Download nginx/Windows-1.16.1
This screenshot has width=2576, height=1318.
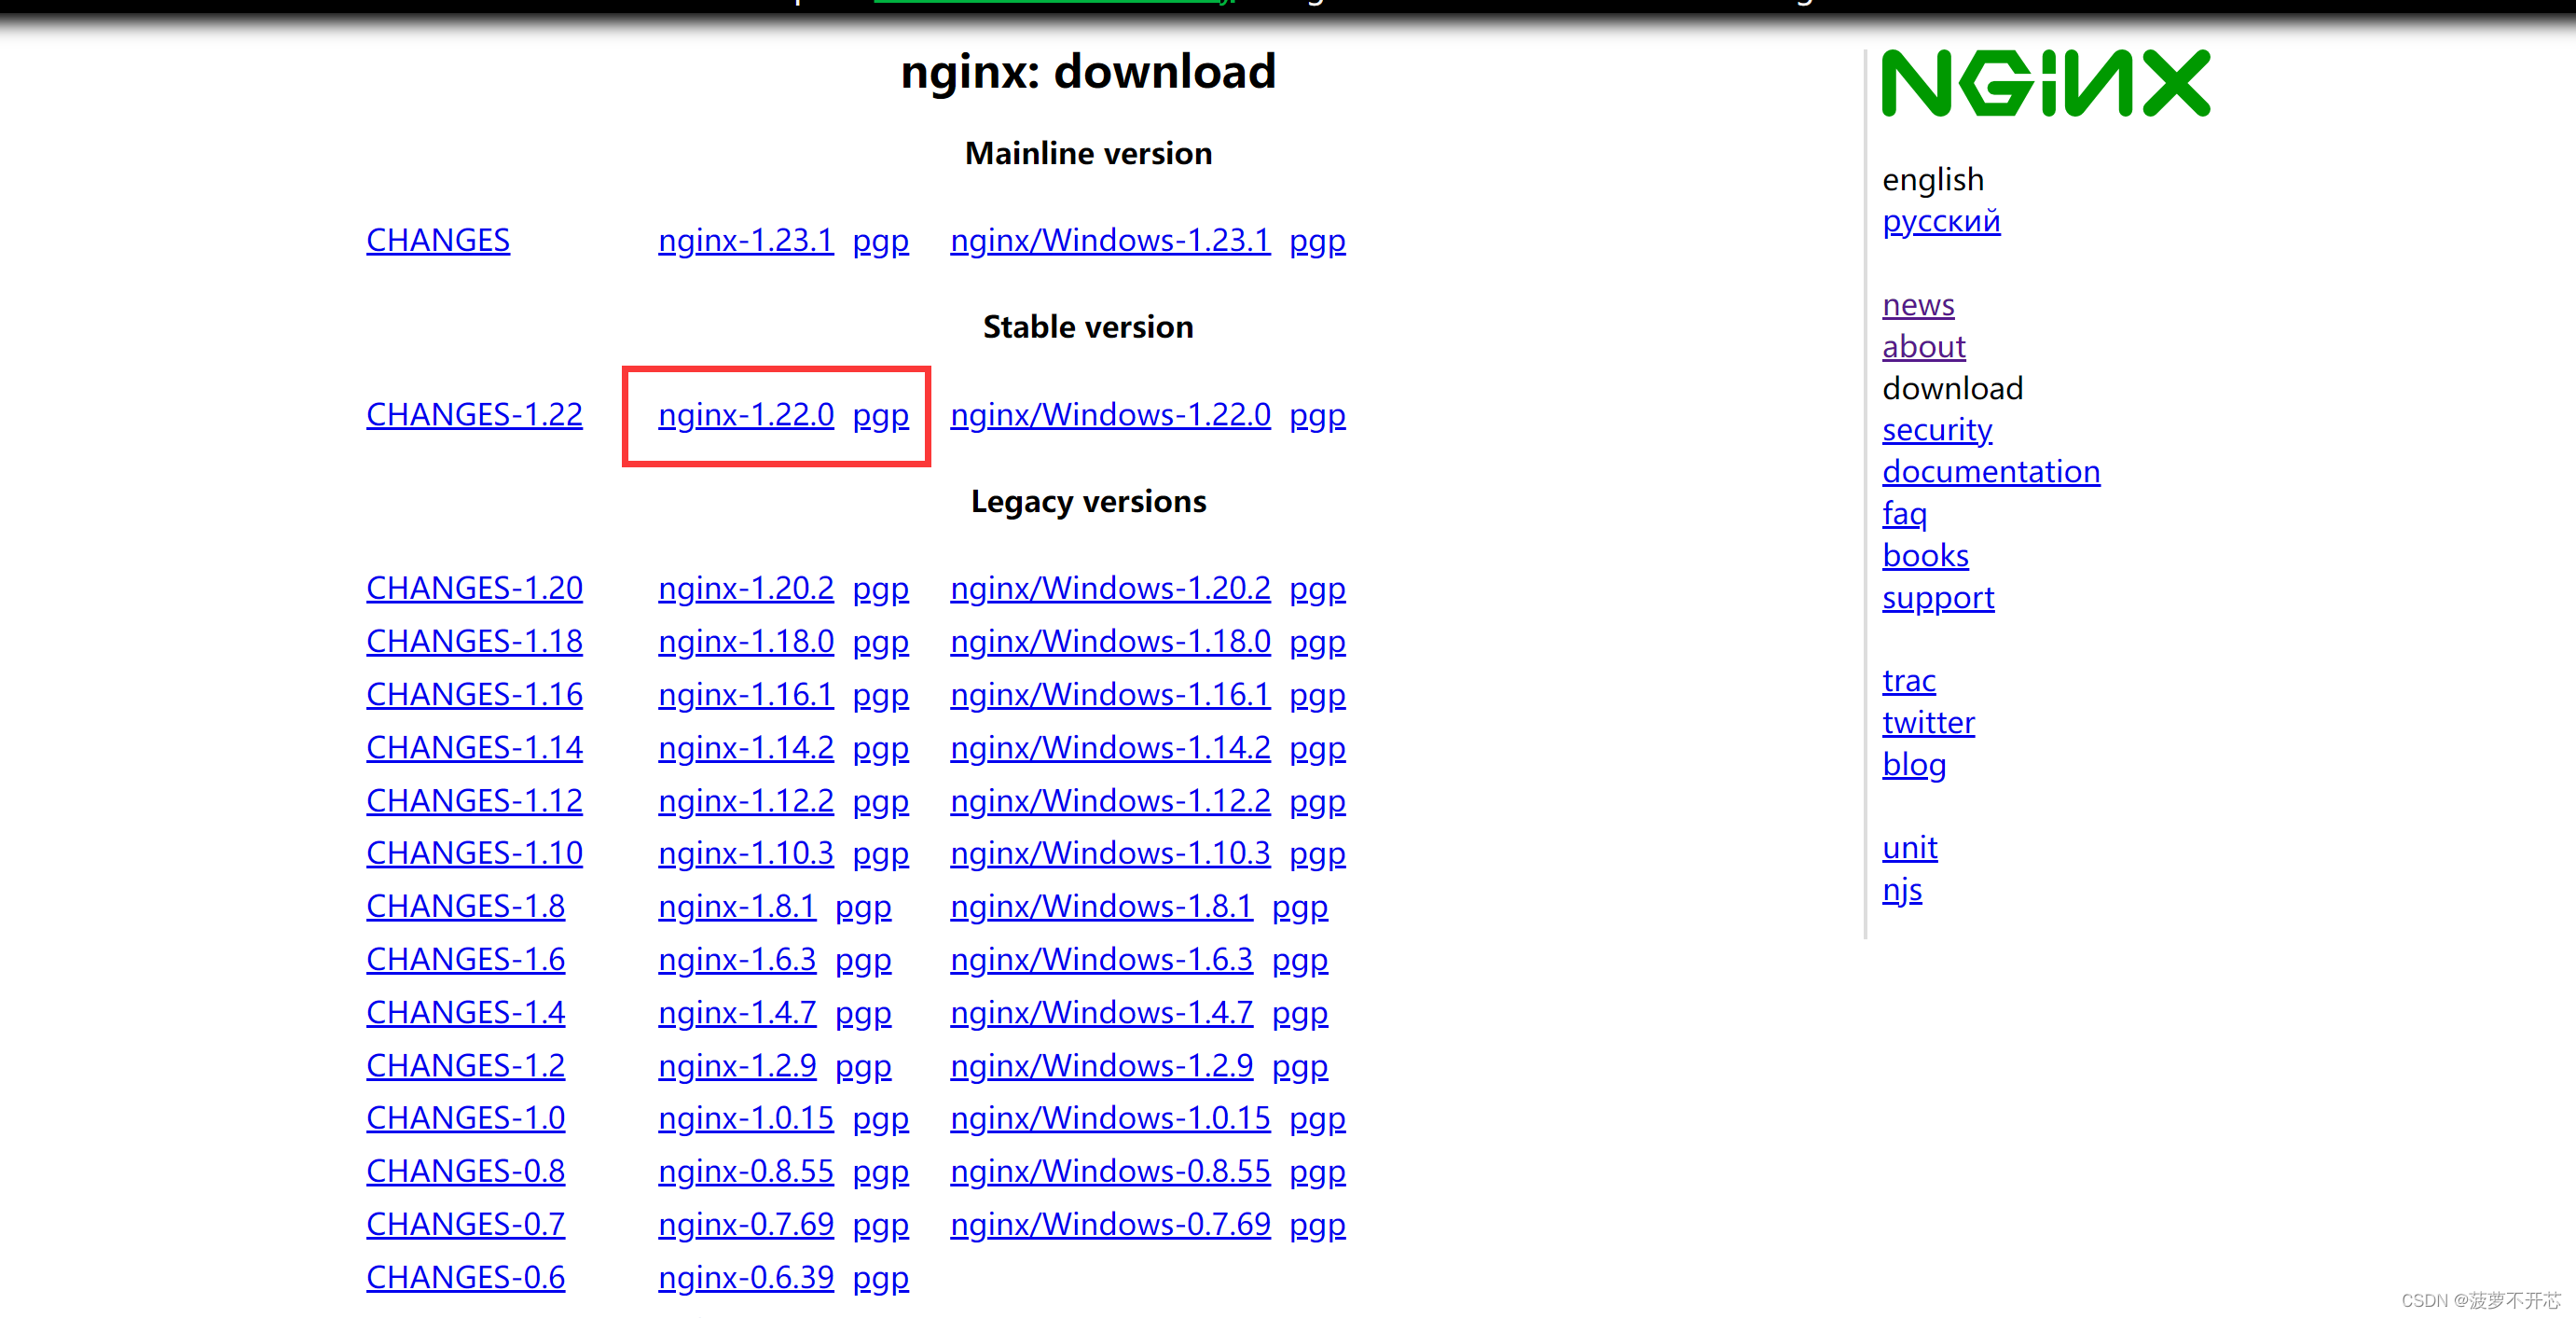1110,694
